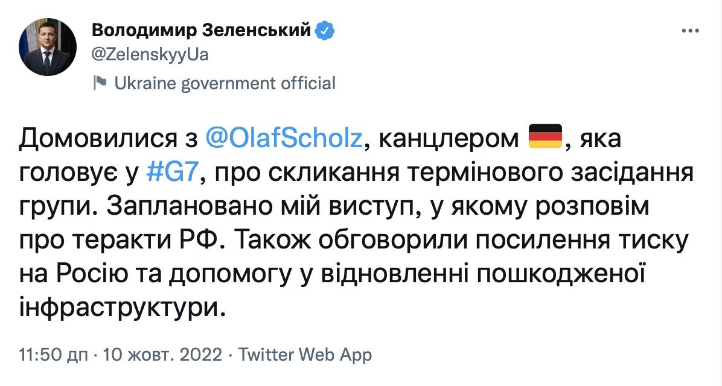Click the Twitter Web App source link

coord(305,354)
